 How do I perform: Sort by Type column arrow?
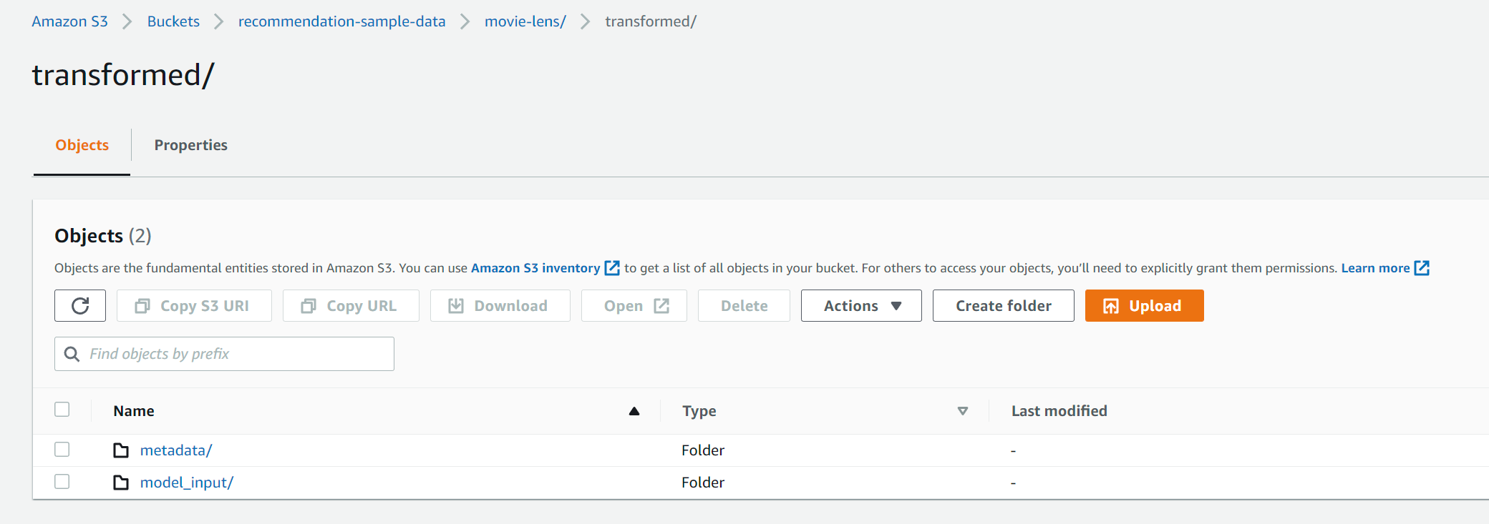click(x=962, y=411)
